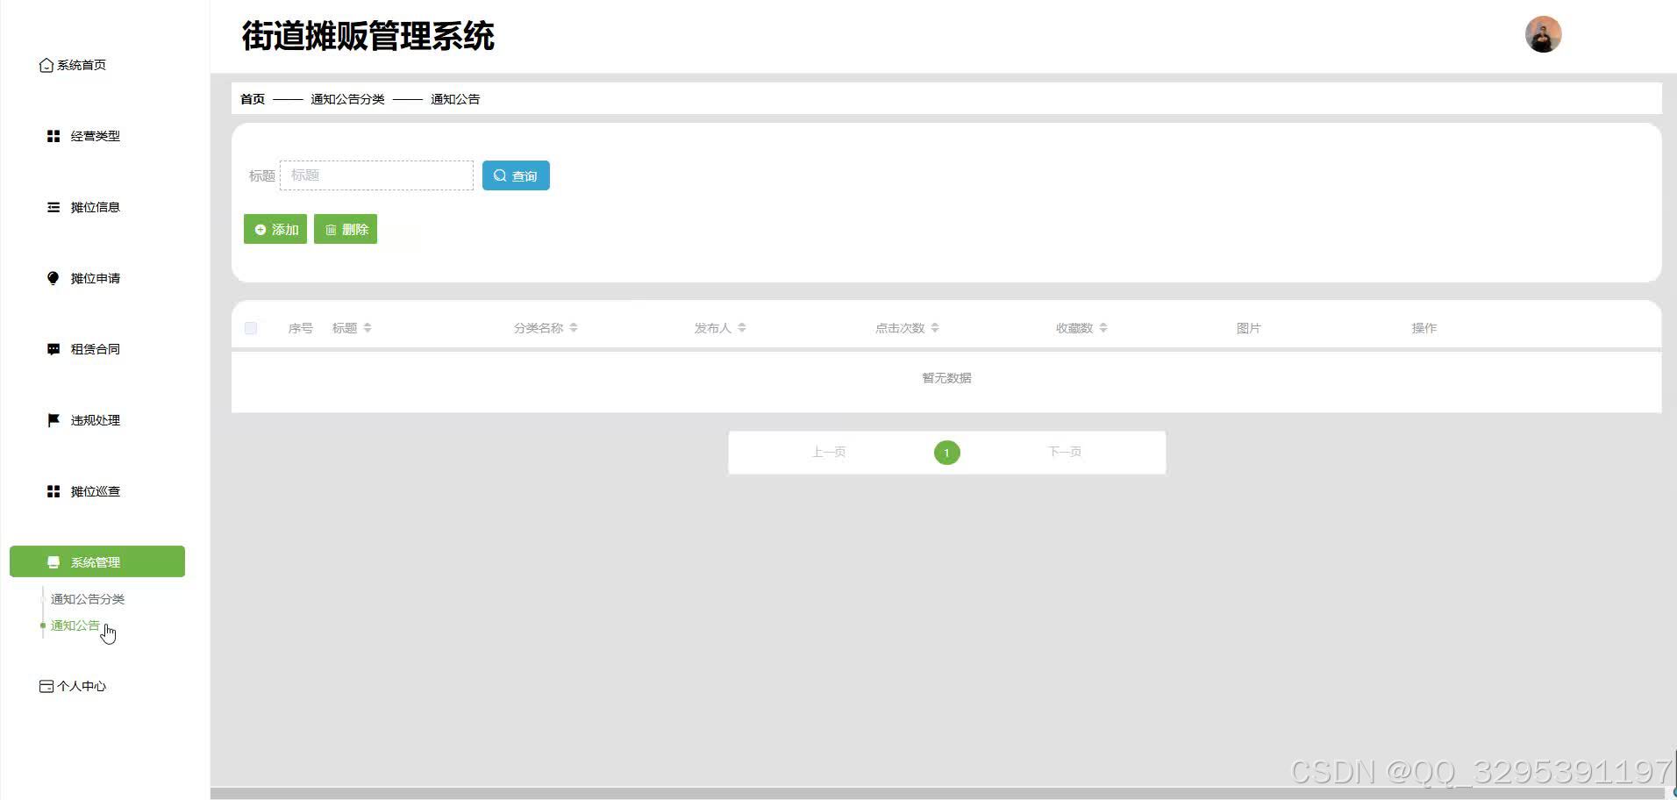Image resolution: width=1677 pixels, height=800 pixels.
Task: Toggle sorting on 点击次数 column
Action: [x=935, y=327]
